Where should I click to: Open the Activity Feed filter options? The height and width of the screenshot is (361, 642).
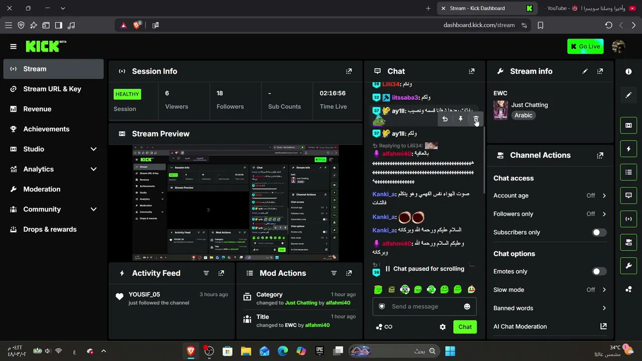pyautogui.click(x=206, y=273)
